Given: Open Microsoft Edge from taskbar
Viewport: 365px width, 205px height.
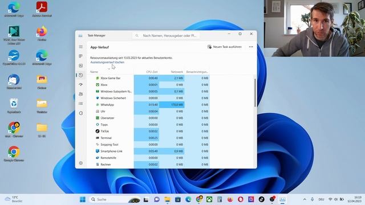Looking at the screenshot, I should tap(188, 199).
